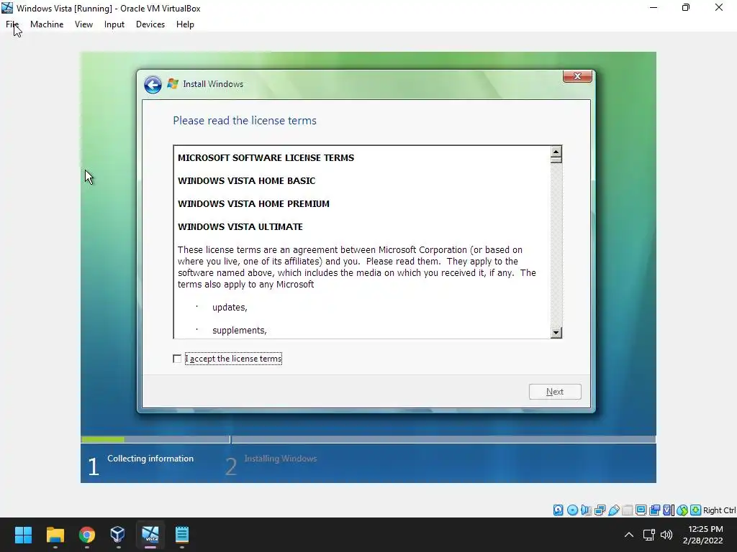The height and width of the screenshot is (552, 737).
Task: Click the Please read the license terms heading
Action: click(x=245, y=121)
